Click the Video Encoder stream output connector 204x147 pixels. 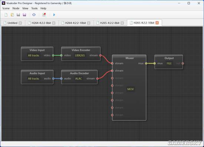(100, 55)
